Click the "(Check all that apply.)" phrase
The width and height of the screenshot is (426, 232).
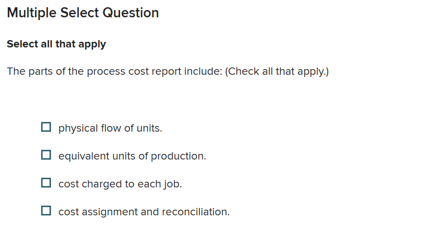[x=277, y=71]
